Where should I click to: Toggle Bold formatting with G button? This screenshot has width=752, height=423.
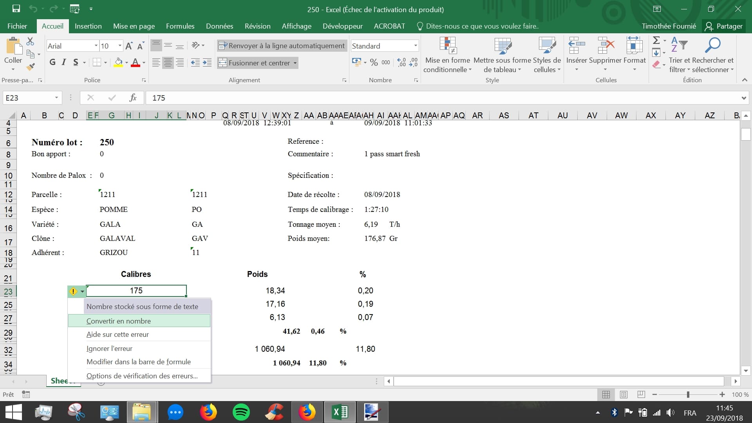tap(52, 62)
